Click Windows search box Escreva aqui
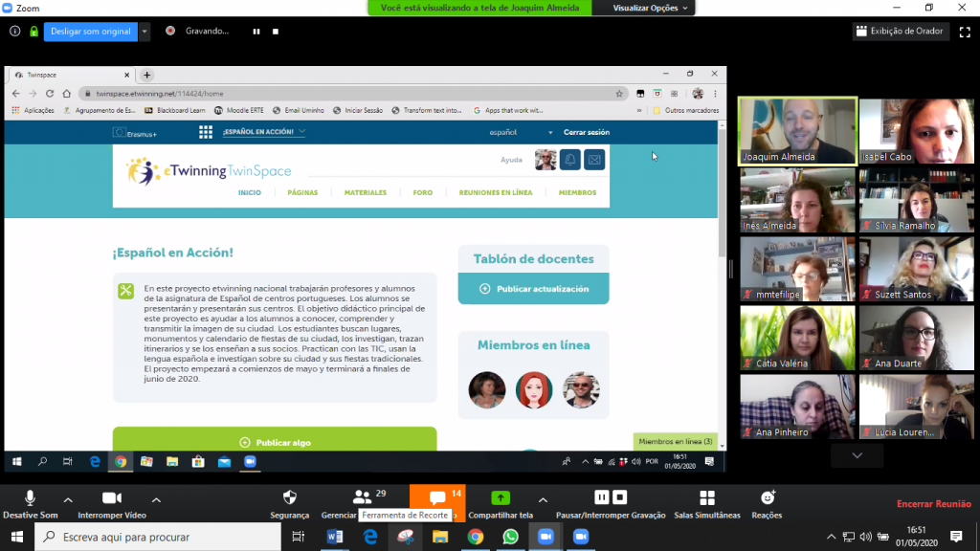The height and width of the screenshot is (551, 980). click(158, 537)
